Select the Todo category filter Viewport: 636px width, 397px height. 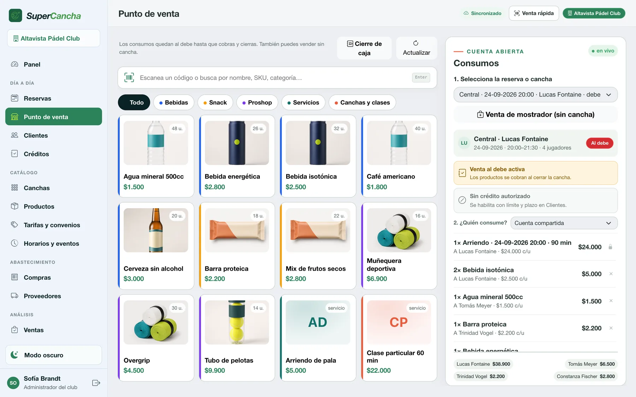(134, 102)
